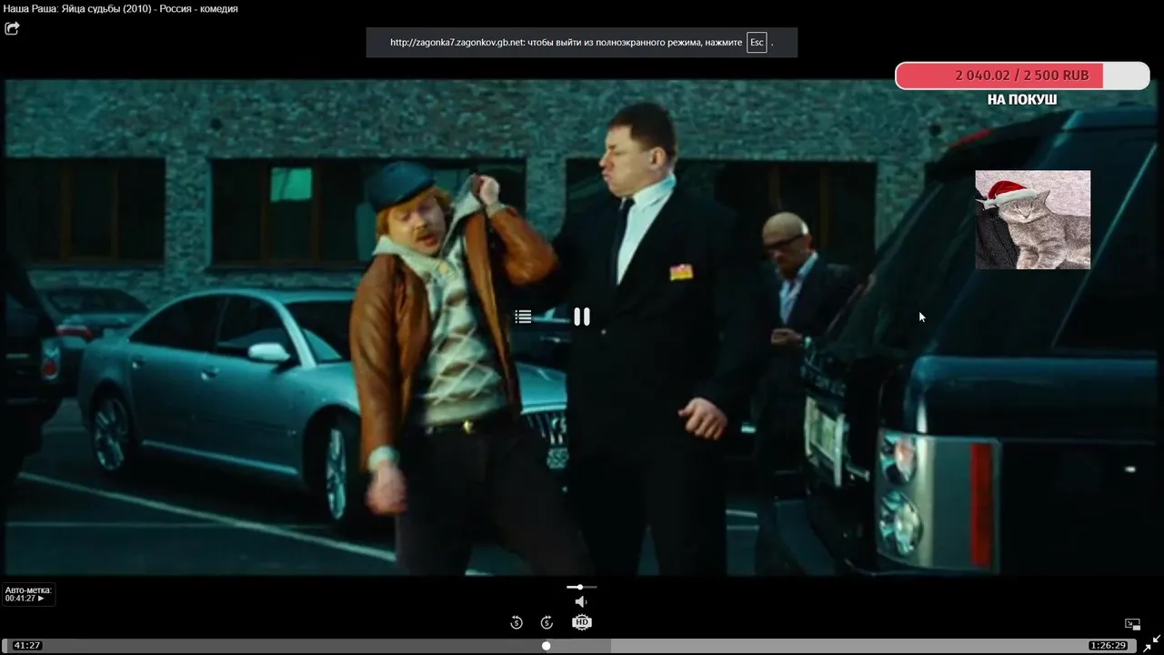This screenshot has height=655, width=1164.
Task: Click the movie title text
Action: pyautogui.click(x=121, y=9)
